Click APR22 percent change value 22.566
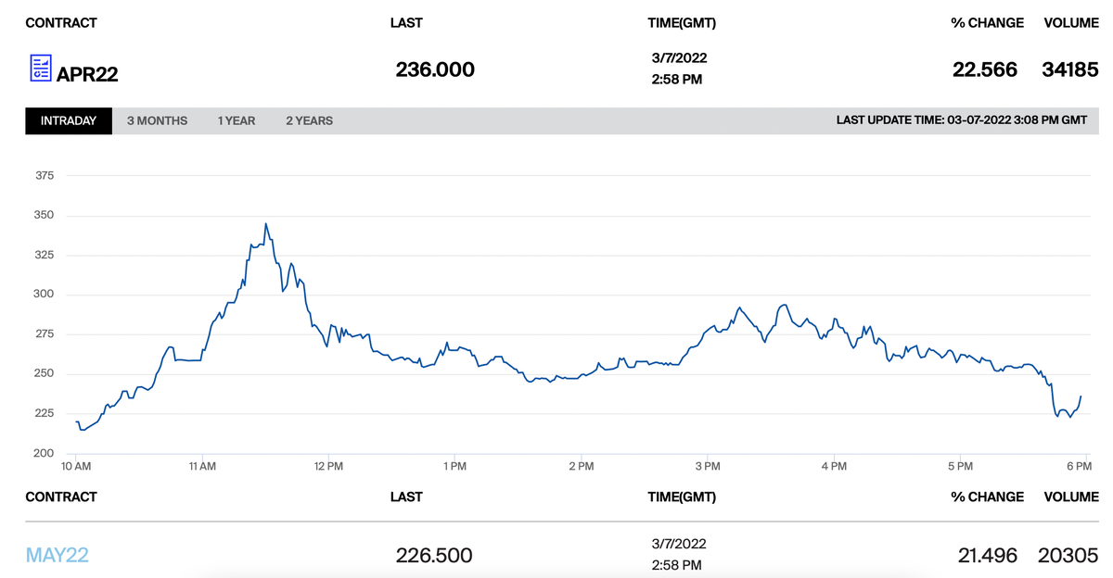 click(x=985, y=69)
